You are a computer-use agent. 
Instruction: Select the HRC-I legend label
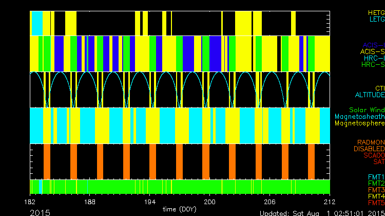pos(374,58)
